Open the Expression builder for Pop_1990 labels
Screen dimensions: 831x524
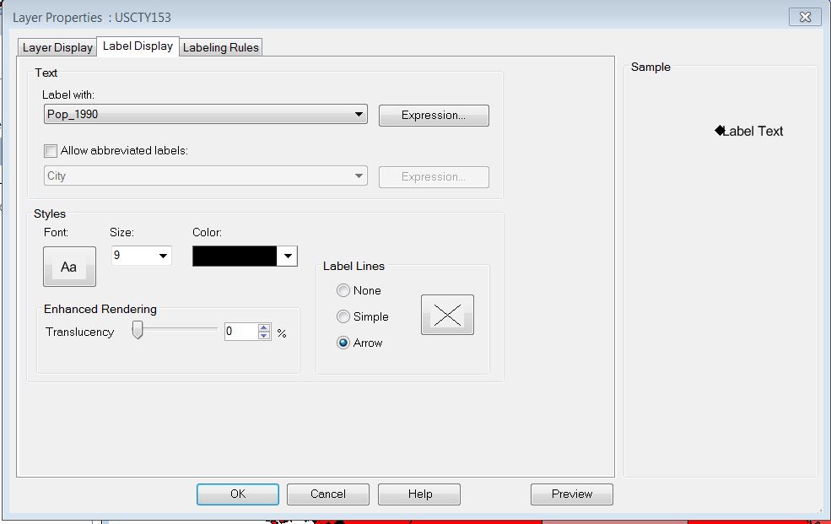click(x=433, y=115)
